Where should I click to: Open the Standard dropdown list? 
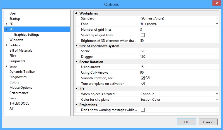point(217,18)
